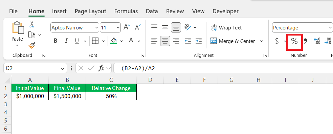This screenshot has height=134, width=333.
Task: Click the Orientation angled text icon
Action: [188, 27]
